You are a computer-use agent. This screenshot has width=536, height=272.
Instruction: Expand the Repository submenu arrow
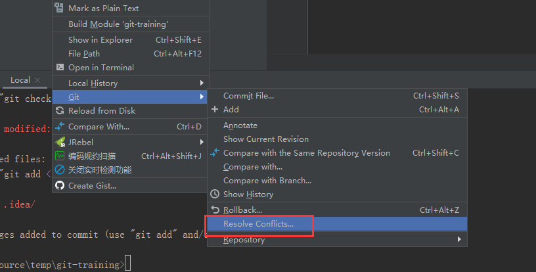pos(459,239)
